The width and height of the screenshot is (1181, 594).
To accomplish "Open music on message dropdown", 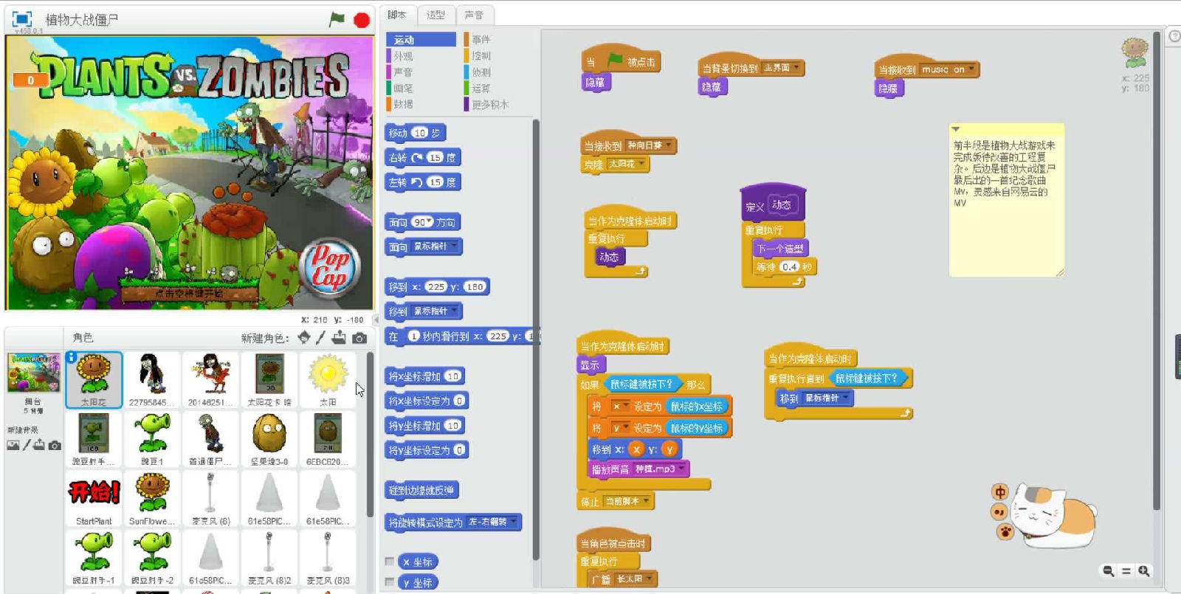I will point(971,69).
